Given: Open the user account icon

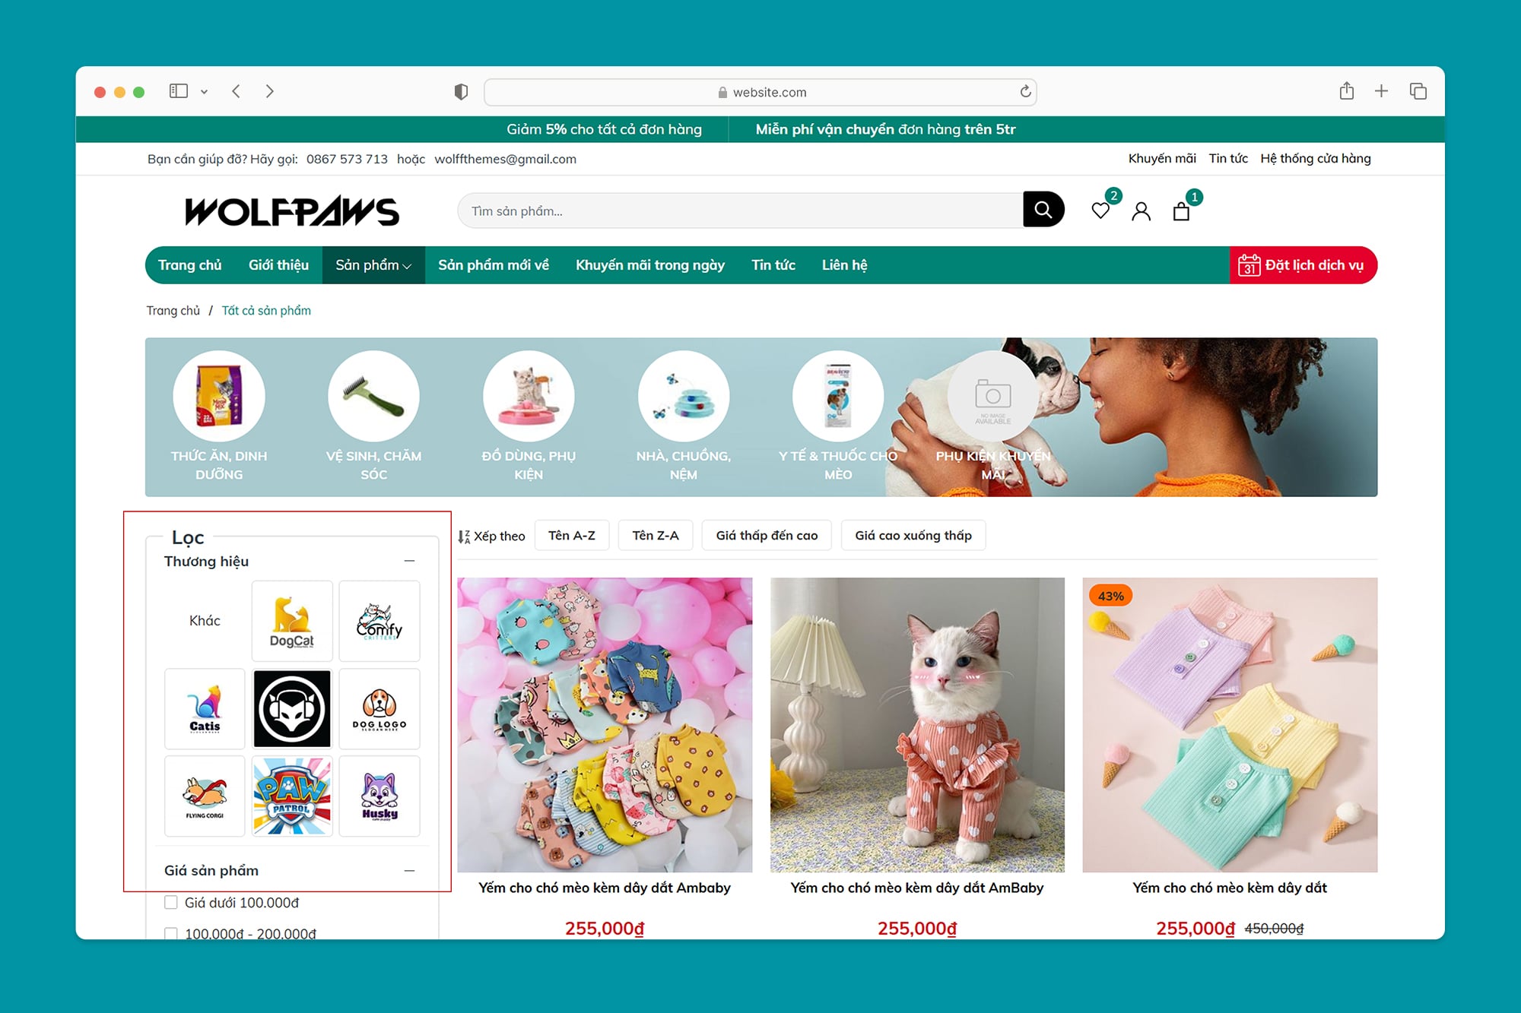Looking at the screenshot, I should (x=1141, y=211).
